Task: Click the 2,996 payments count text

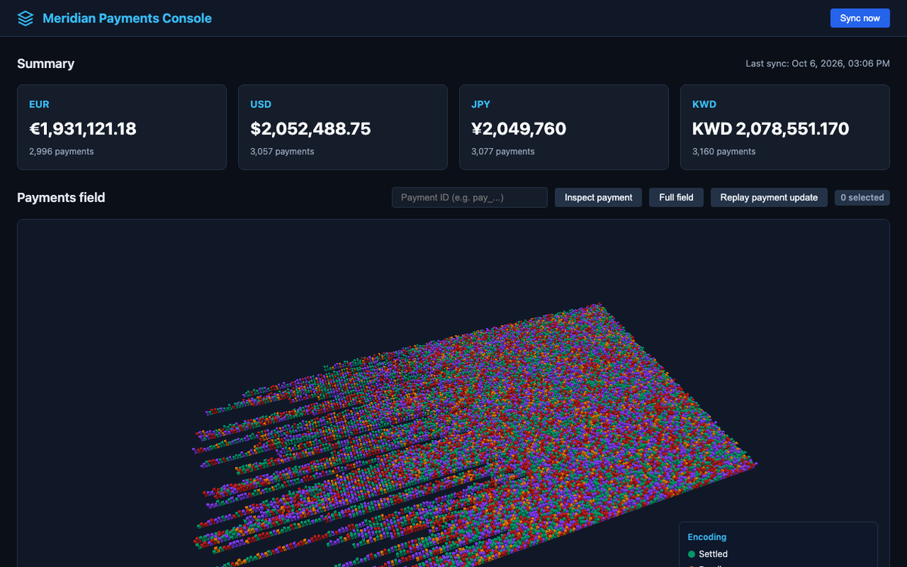Action: [x=61, y=151]
